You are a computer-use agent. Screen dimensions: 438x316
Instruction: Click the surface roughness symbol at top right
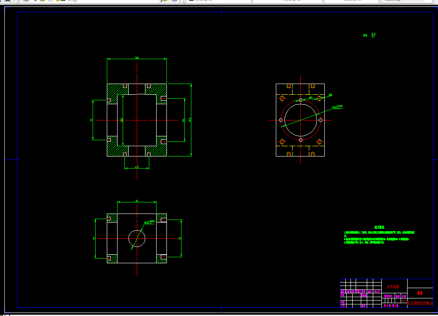(x=374, y=36)
